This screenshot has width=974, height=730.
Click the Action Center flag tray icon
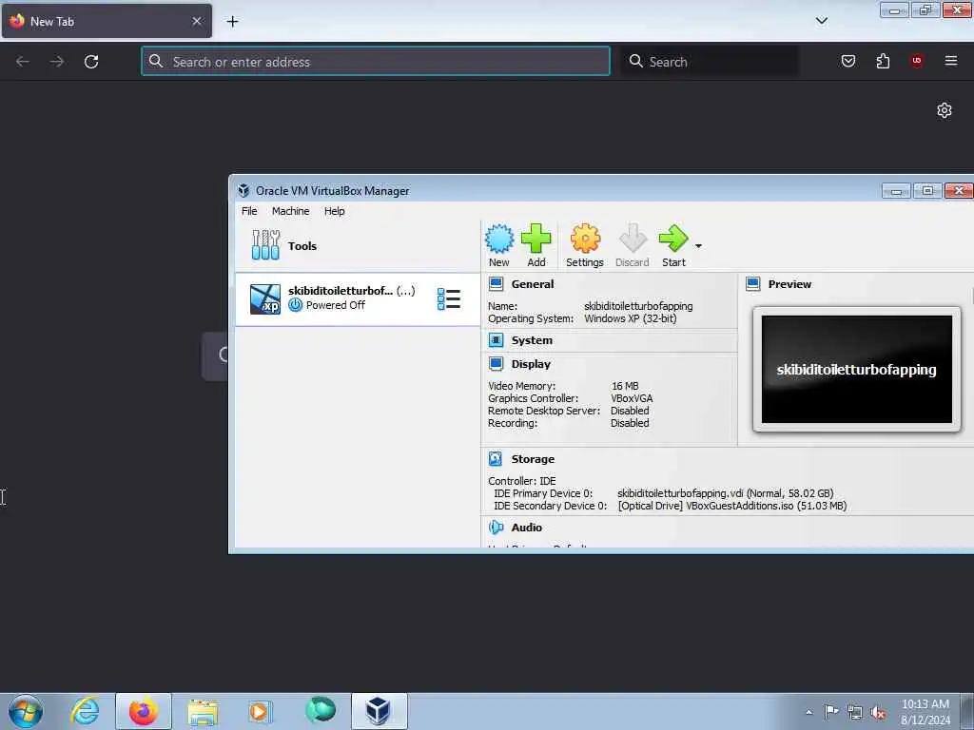tap(831, 711)
